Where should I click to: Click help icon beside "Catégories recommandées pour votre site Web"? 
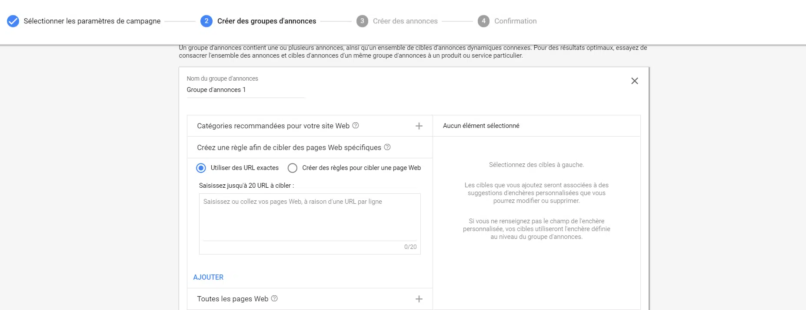click(x=356, y=126)
